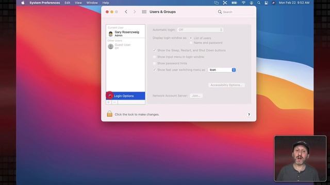
Task: Open the Edit menu
Action: tap(68, 3)
